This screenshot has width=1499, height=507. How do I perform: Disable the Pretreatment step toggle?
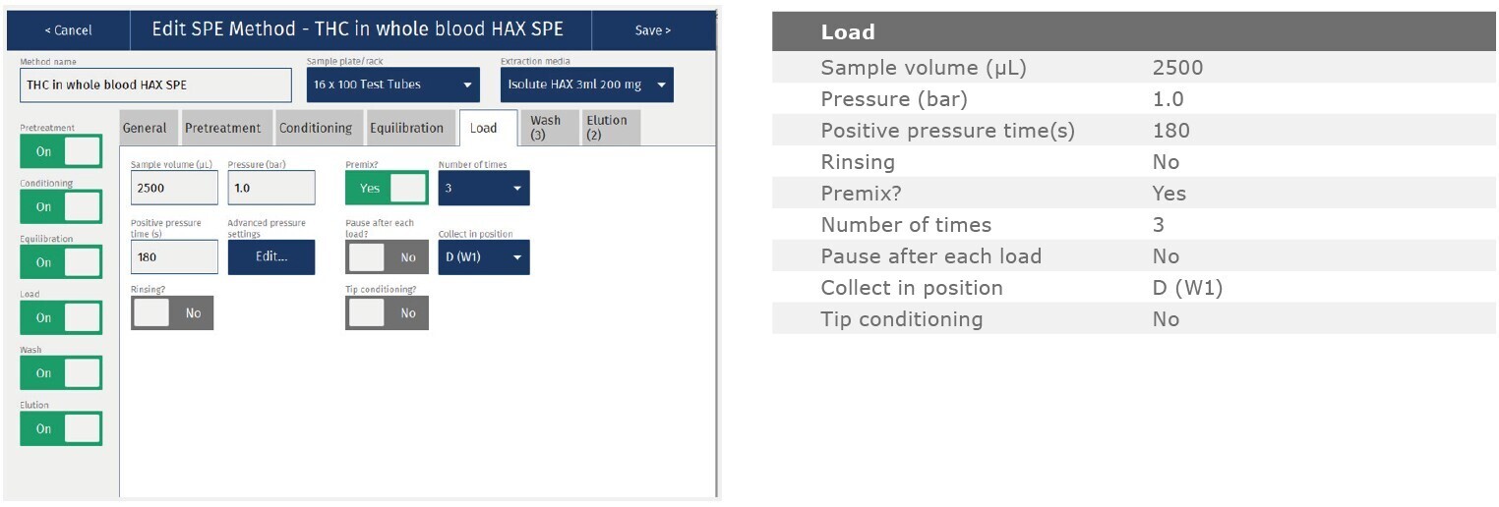pos(61,152)
